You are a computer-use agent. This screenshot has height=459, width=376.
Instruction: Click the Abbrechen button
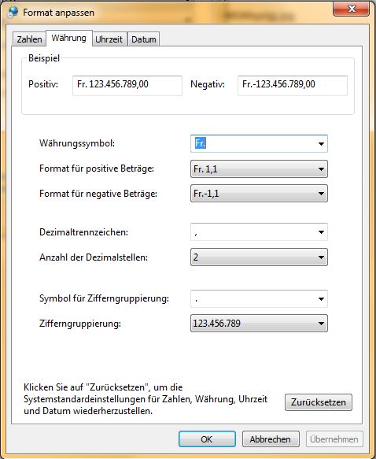coord(271,439)
